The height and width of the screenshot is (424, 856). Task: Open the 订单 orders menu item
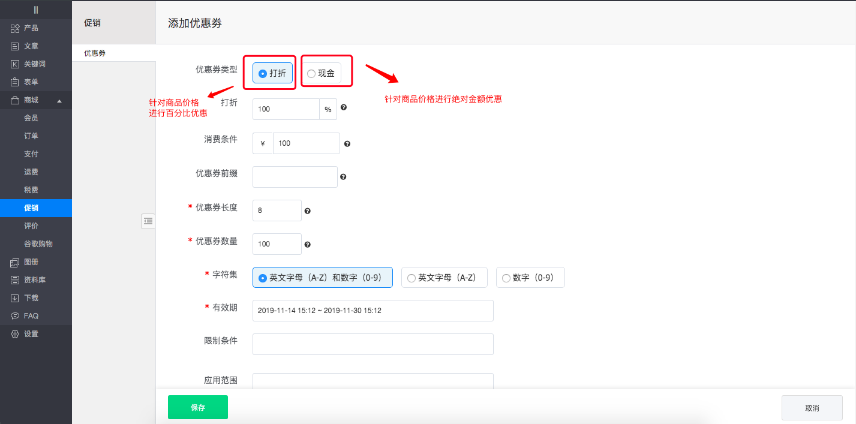click(31, 136)
